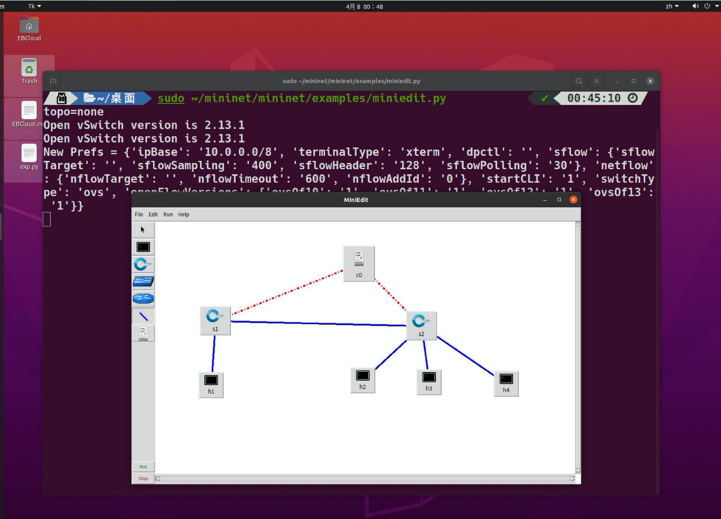
Task: Open the Help menu in MiniEdit
Action: point(183,215)
